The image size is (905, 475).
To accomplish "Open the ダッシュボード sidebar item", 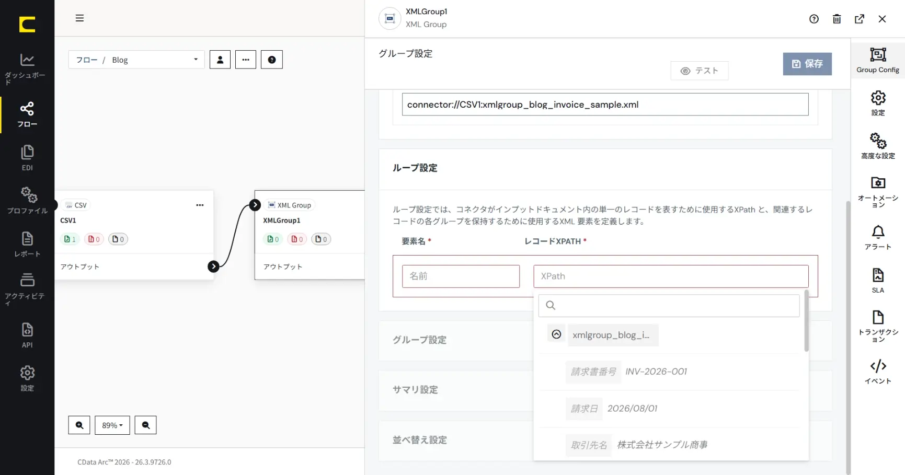I will tap(27, 69).
